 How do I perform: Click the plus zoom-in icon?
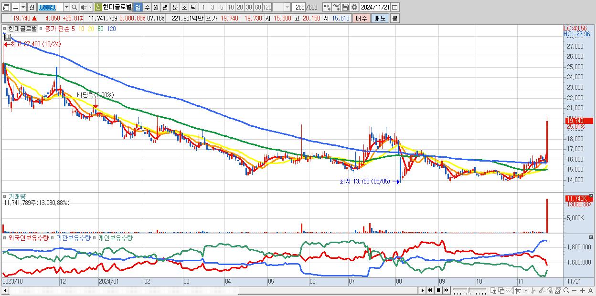pyautogui.click(x=583, y=290)
